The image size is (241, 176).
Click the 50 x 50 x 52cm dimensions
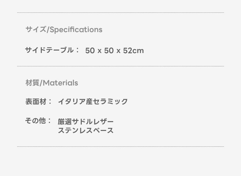coord(114,51)
